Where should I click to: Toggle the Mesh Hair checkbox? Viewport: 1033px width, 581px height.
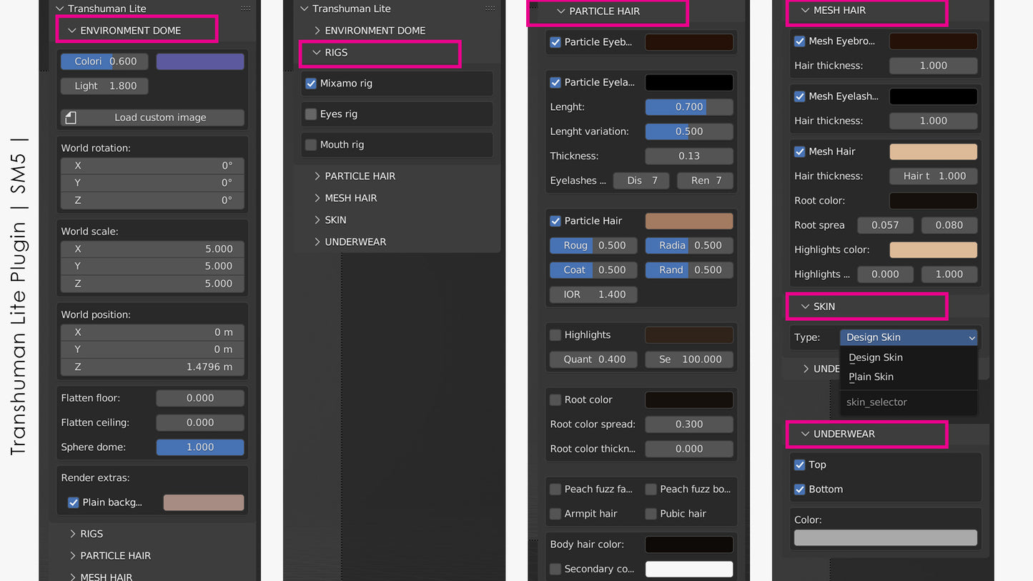click(x=800, y=152)
